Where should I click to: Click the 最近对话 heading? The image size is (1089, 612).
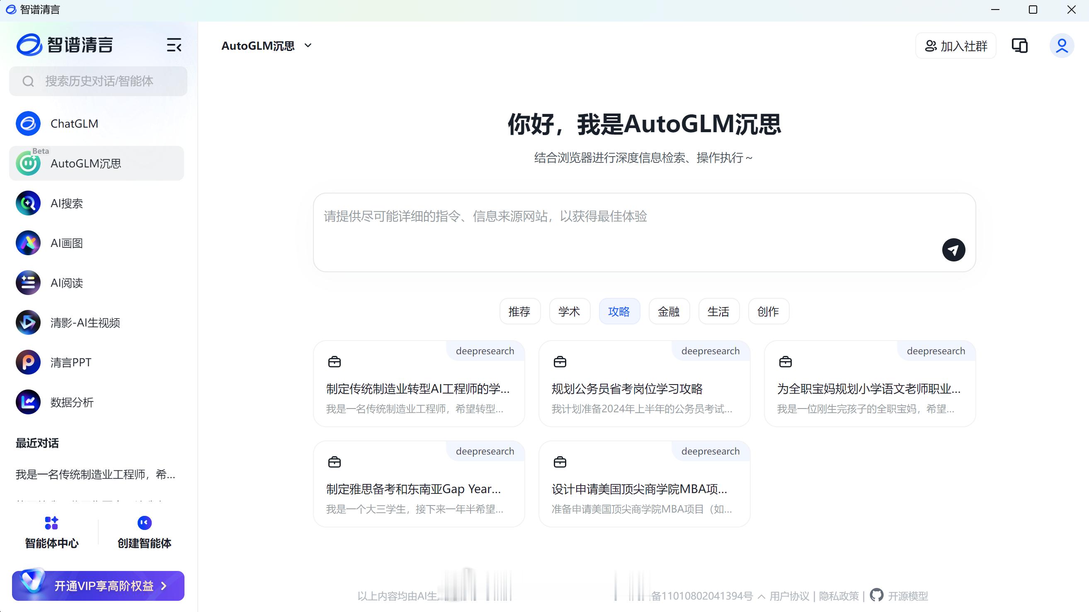click(37, 443)
